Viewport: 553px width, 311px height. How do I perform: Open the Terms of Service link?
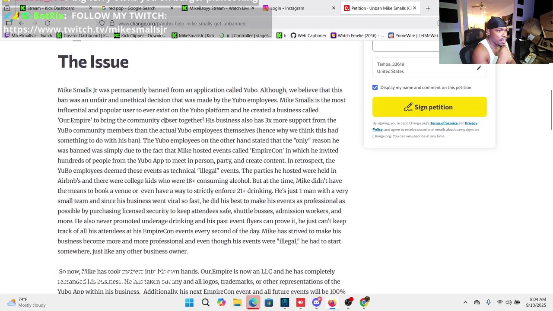tap(444, 123)
